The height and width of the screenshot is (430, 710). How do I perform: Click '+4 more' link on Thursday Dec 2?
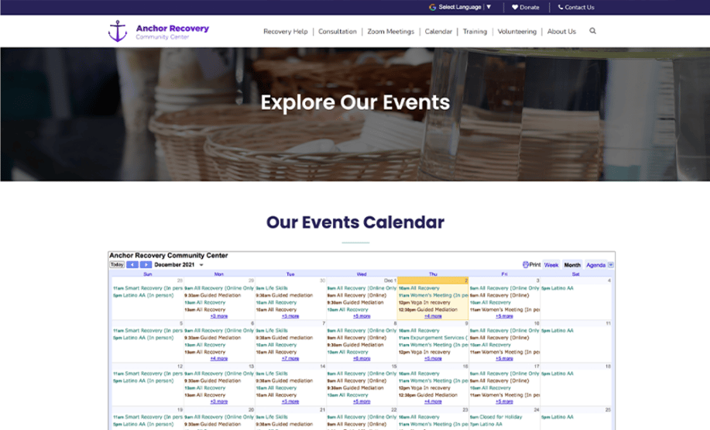click(434, 316)
